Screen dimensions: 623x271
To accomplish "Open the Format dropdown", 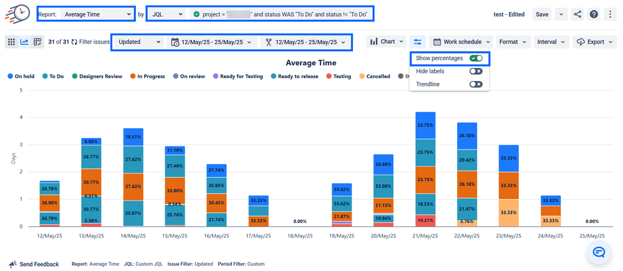I will (513, 42).
